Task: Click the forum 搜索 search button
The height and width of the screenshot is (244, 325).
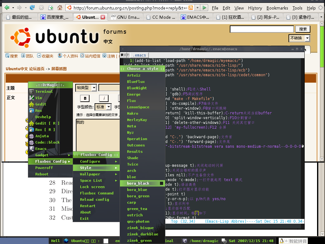Action: [303, 29]
